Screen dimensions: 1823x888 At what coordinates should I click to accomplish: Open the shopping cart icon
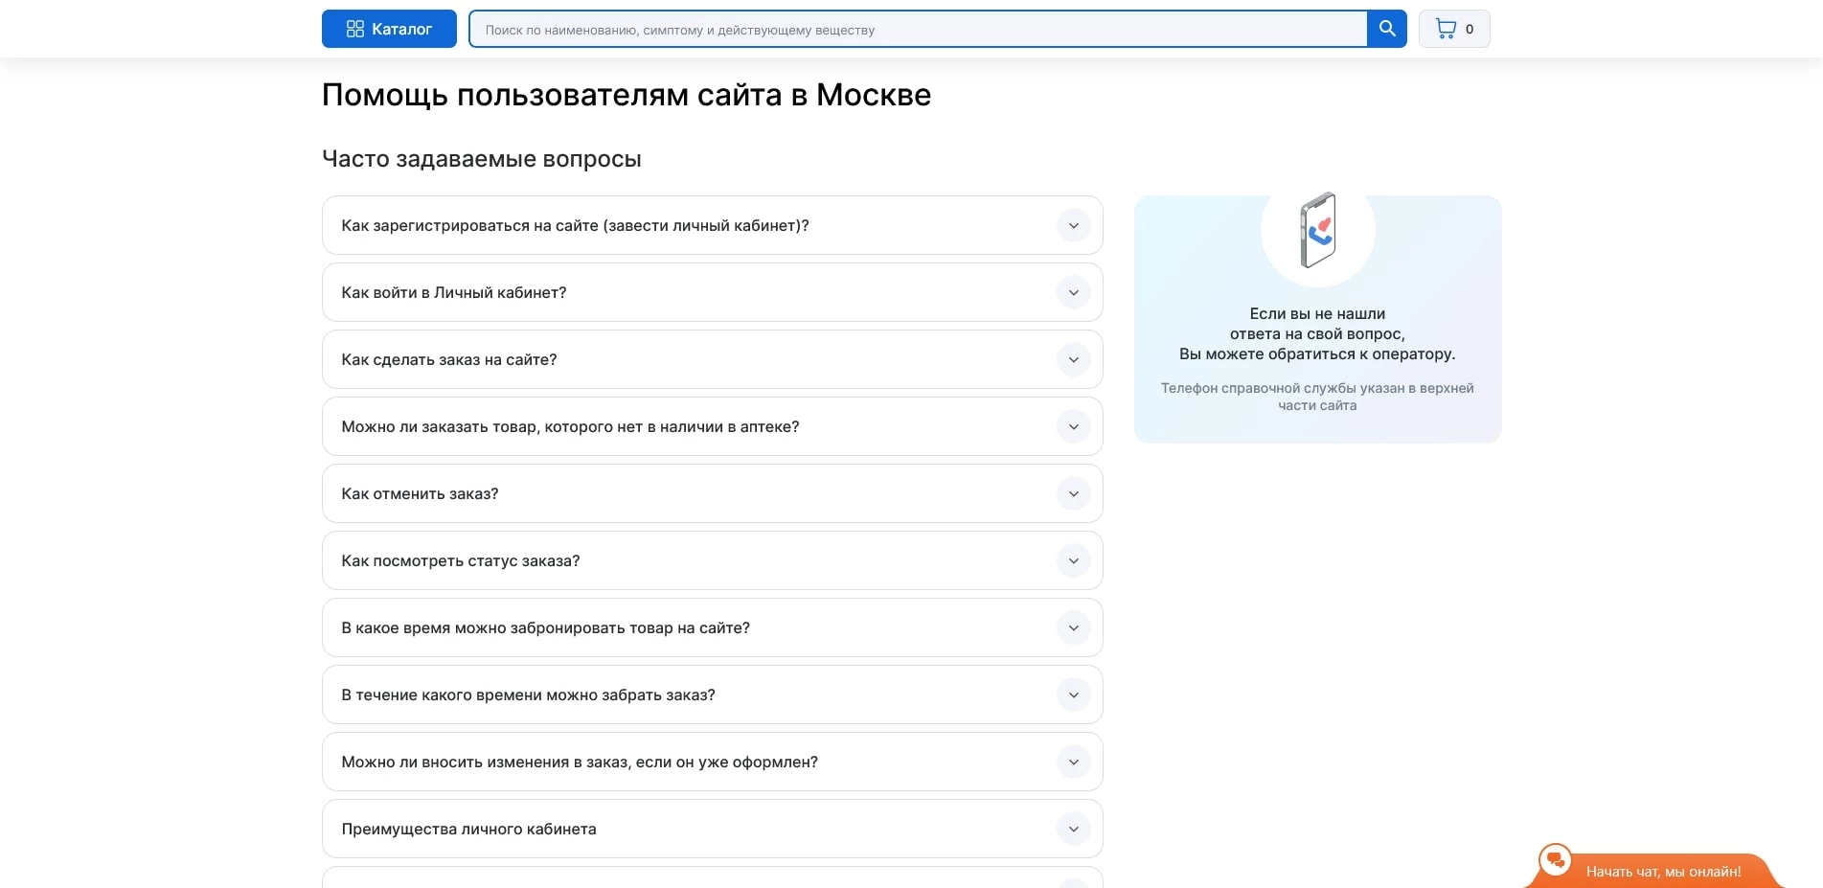point(1445,28)
